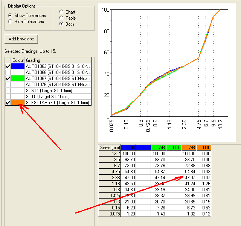Choose the Table display option
This screenshot has width=241, height=226.
[x=61, y=18]
